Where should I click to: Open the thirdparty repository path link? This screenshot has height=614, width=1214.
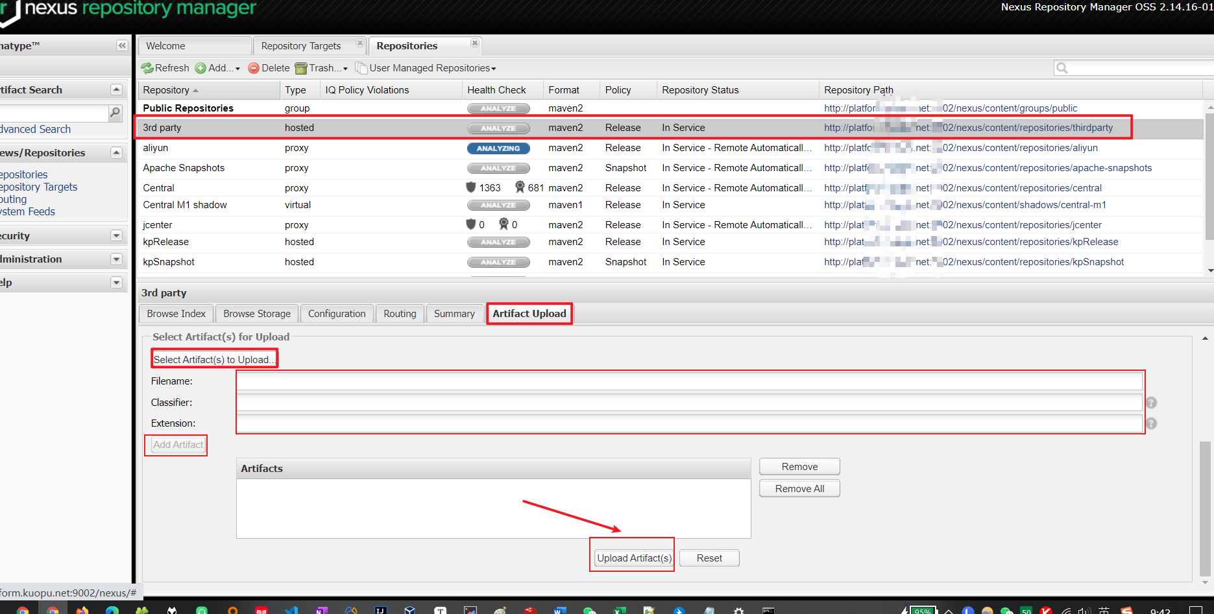[x=968, y=128]
